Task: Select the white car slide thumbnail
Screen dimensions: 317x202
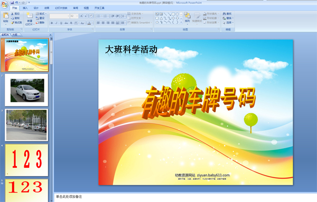Action: 26,90
